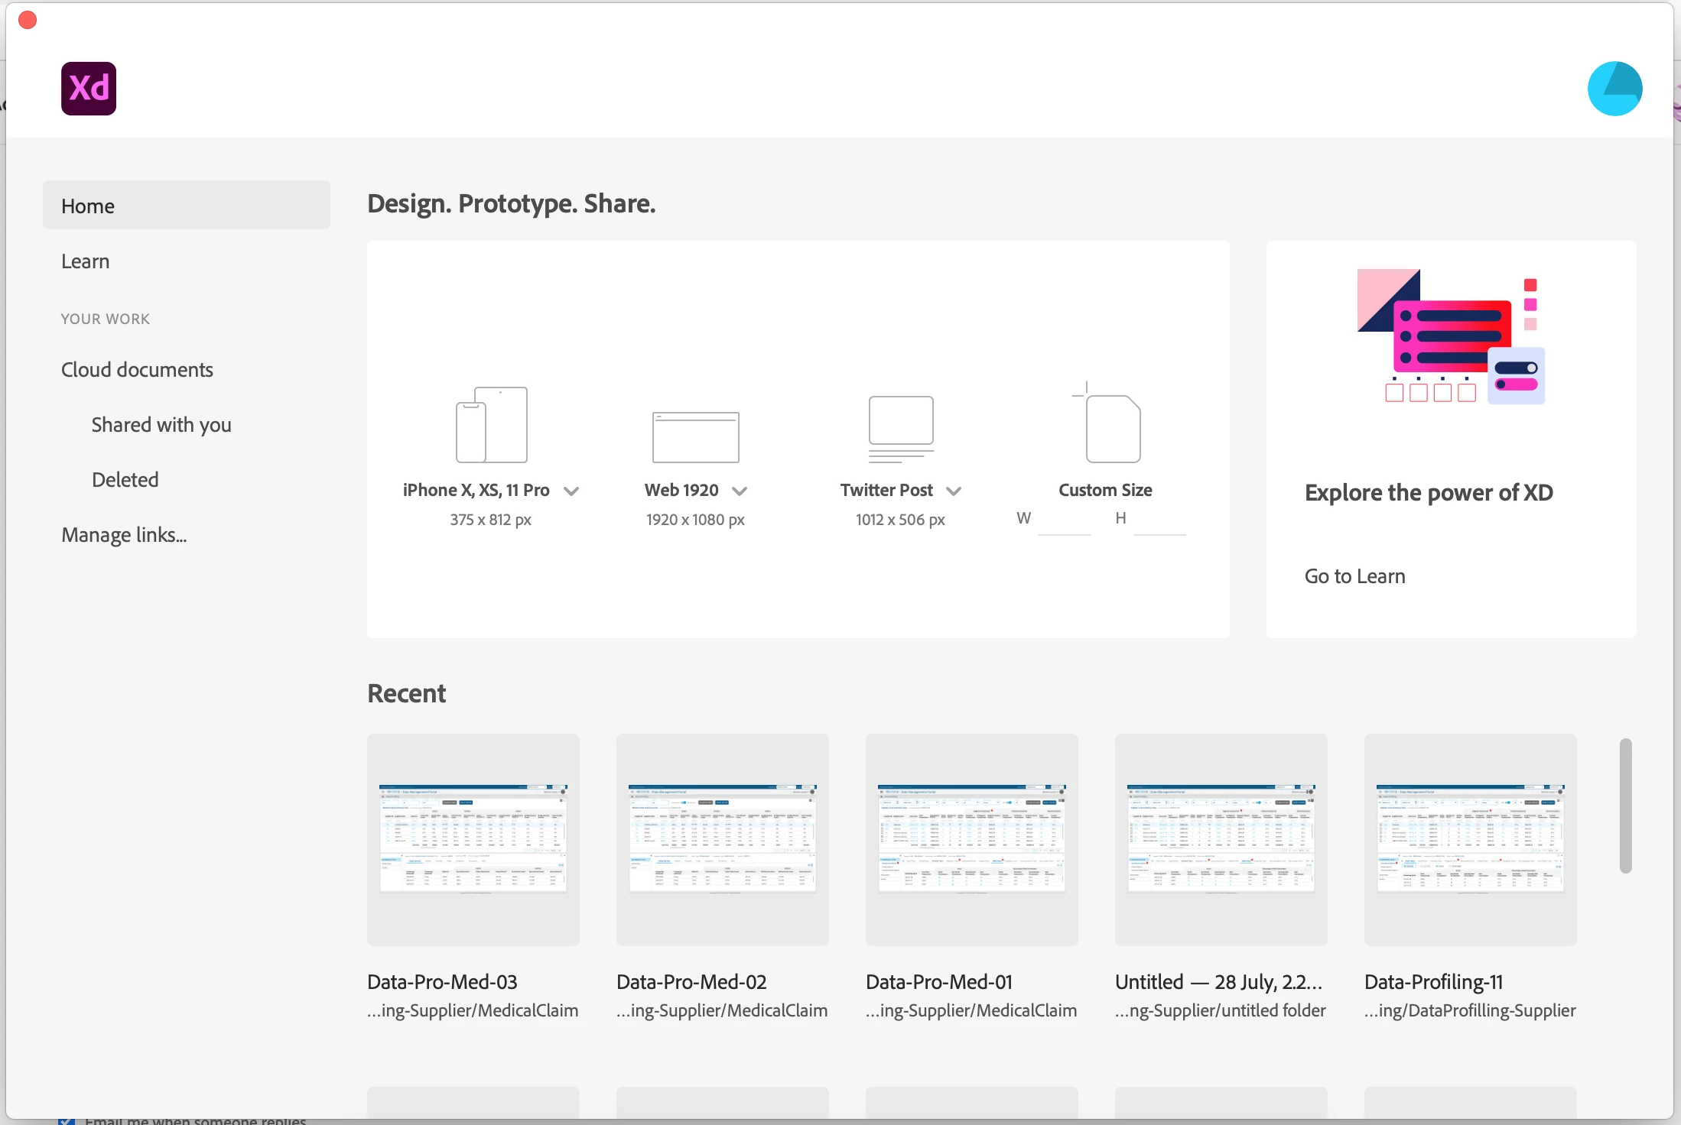Open Manage links in sidebar

pyautogui.click(x=124, y=535)
